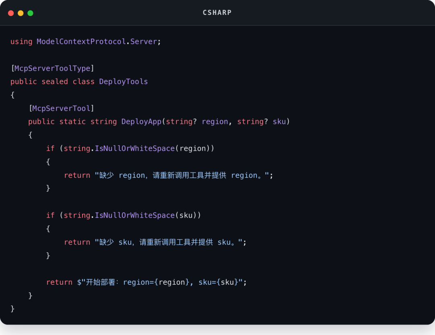Click the red close dot

pos(11,13)
